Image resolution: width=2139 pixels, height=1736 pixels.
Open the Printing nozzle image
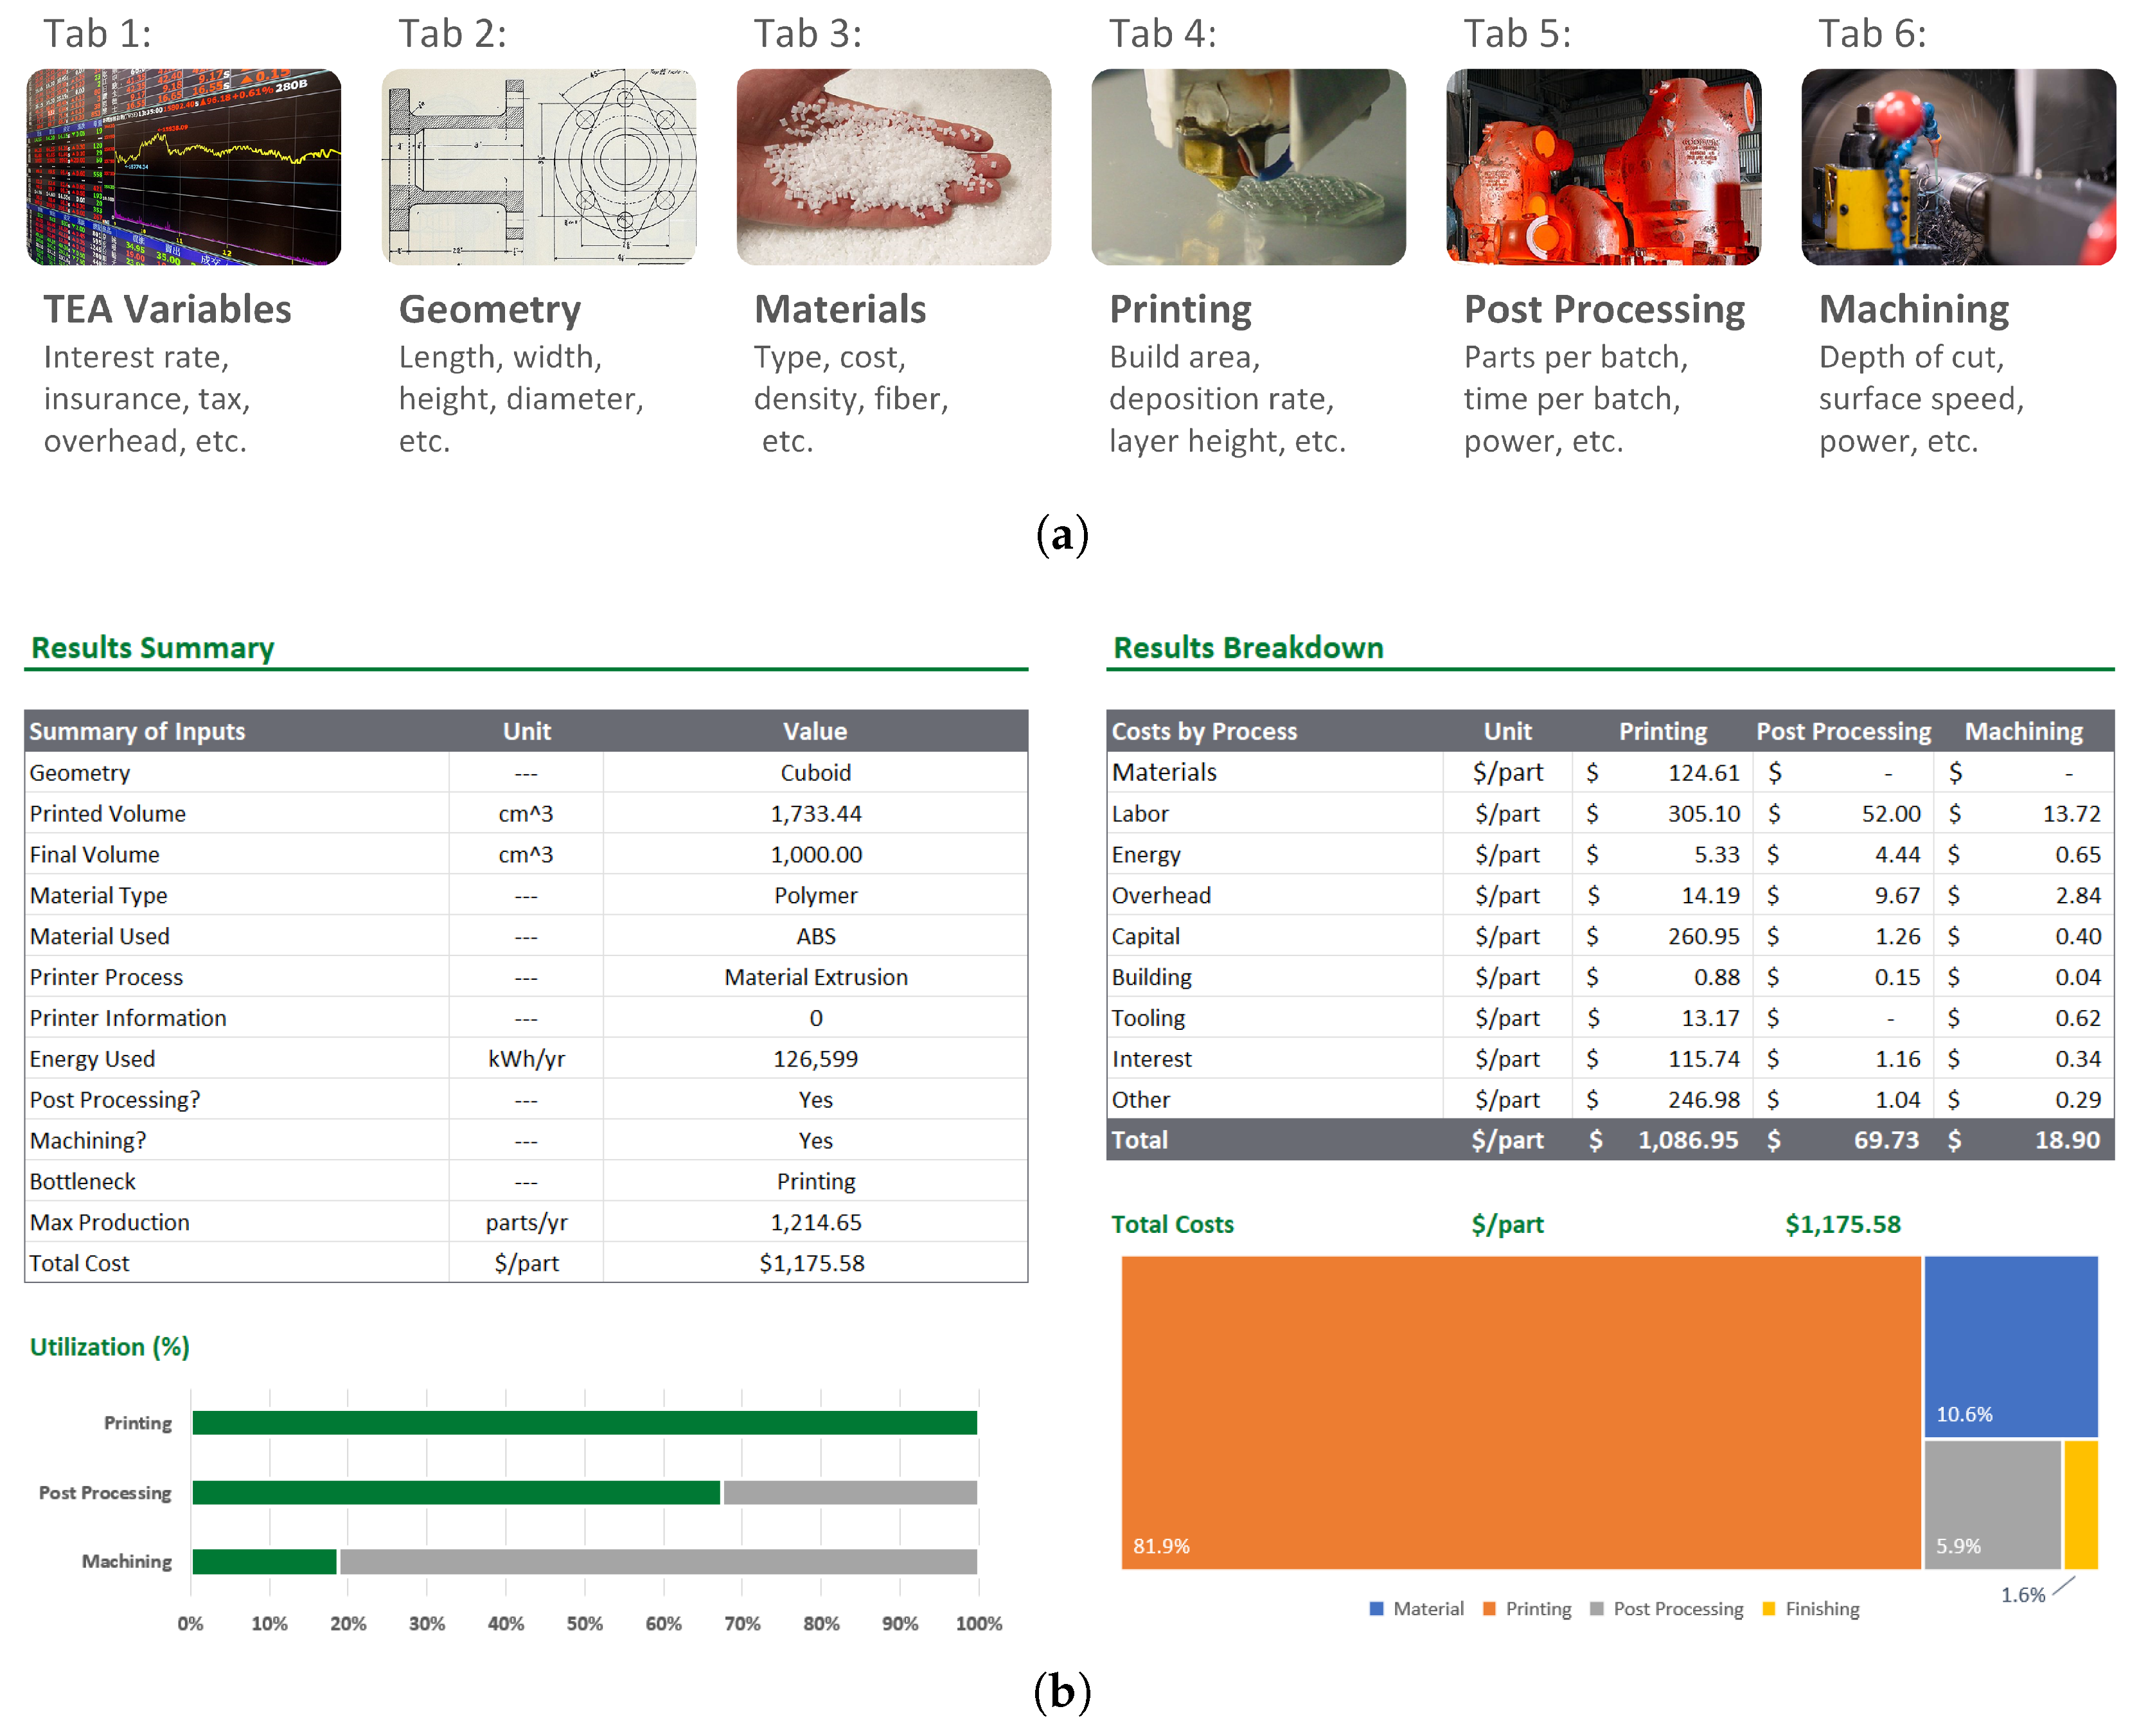[1248, 166]
